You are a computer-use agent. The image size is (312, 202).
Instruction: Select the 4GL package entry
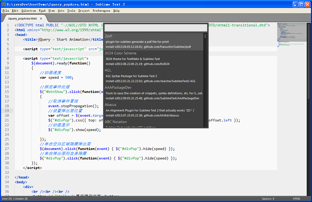tap(154, 76)
